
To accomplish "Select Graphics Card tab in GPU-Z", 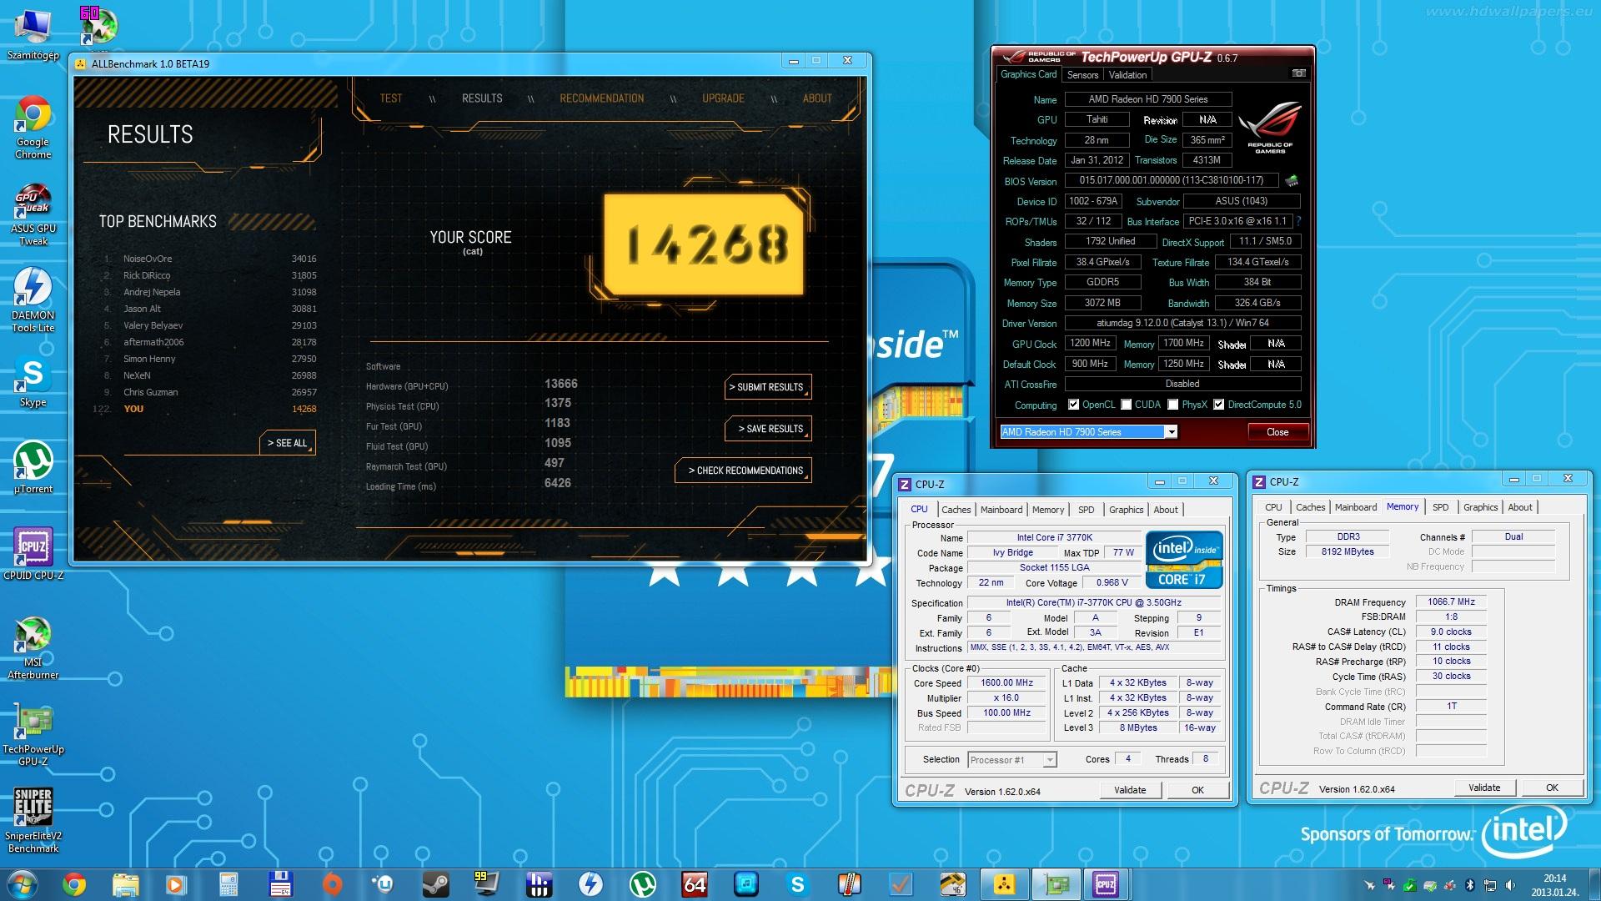I will (1029, 74).
